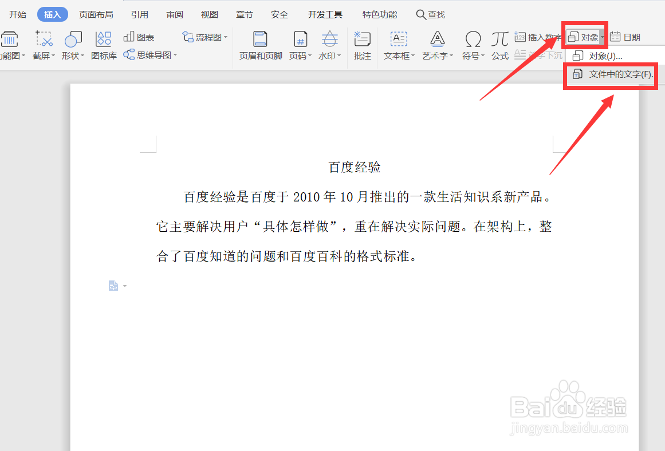This screenshot has width=665, height=451.
Task: Insert a text box via 文本框
Action: point(398,45)
